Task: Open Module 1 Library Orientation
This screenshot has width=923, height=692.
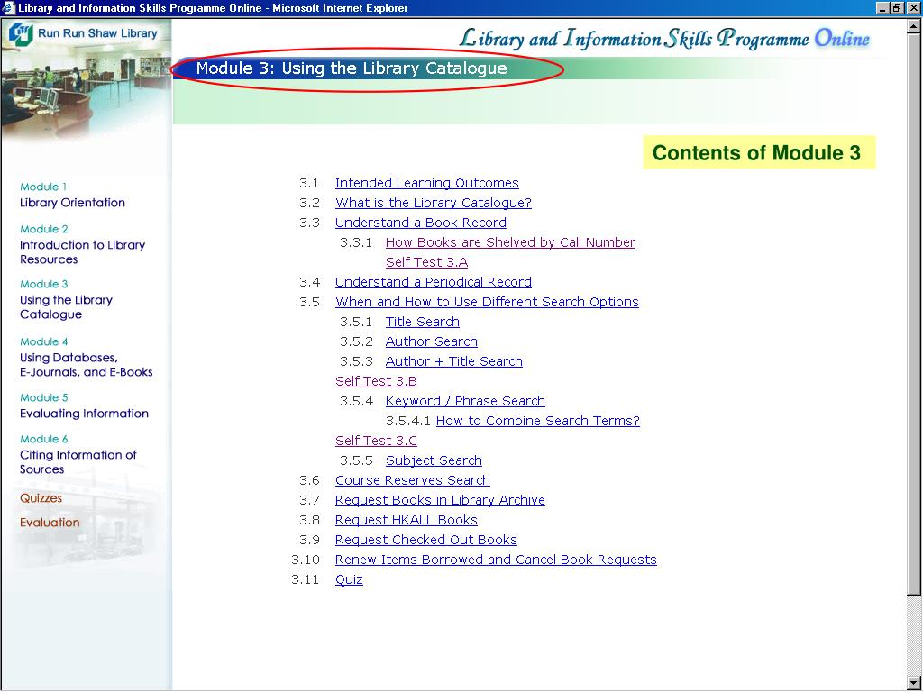Action: click(x=72, y=196)
